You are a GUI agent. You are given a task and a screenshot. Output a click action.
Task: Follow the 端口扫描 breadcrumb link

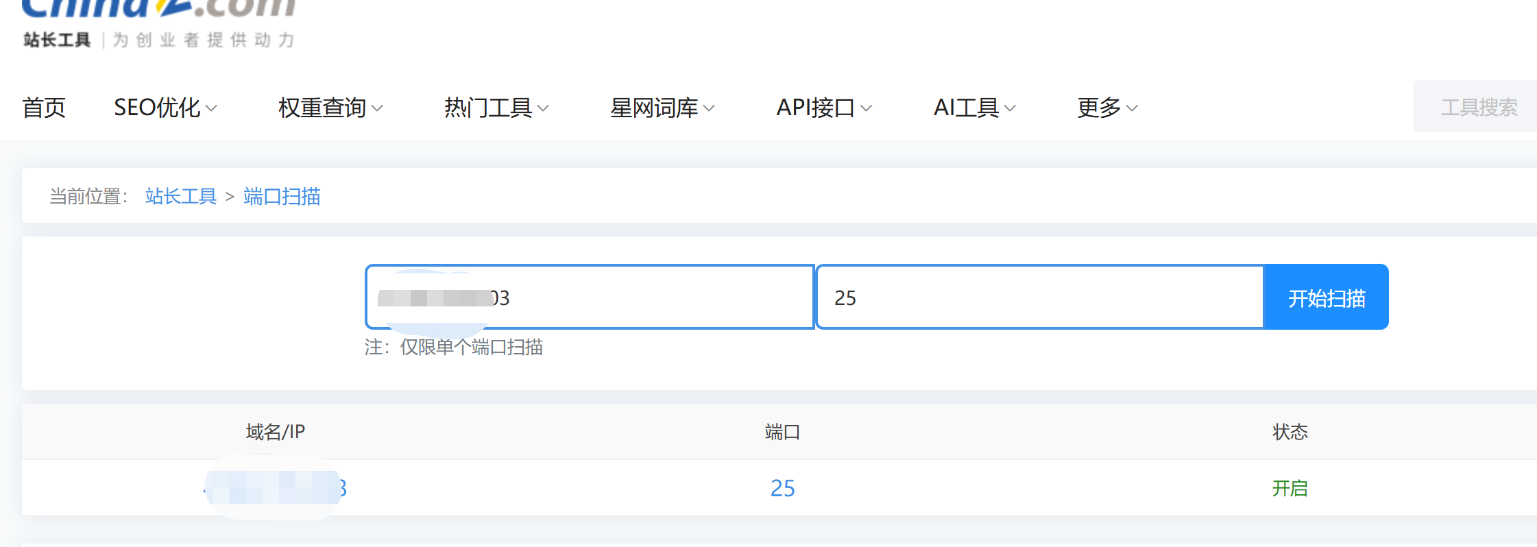tap(282, 197)
